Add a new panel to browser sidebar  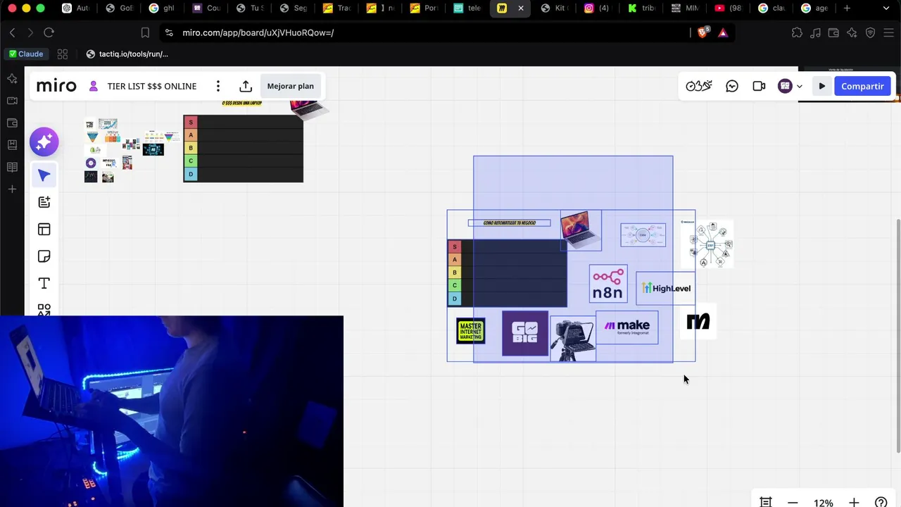tap(12, 189)
